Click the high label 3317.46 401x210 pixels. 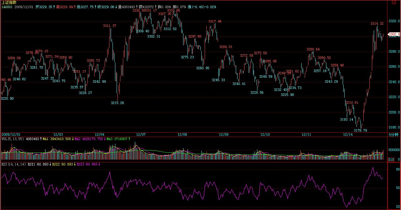(x=215, y=21)
